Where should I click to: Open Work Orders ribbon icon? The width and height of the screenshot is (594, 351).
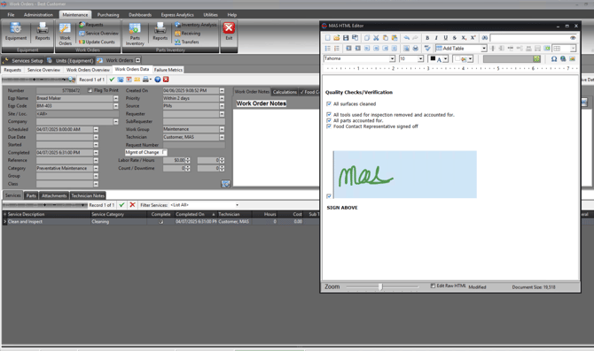point(65,34)
